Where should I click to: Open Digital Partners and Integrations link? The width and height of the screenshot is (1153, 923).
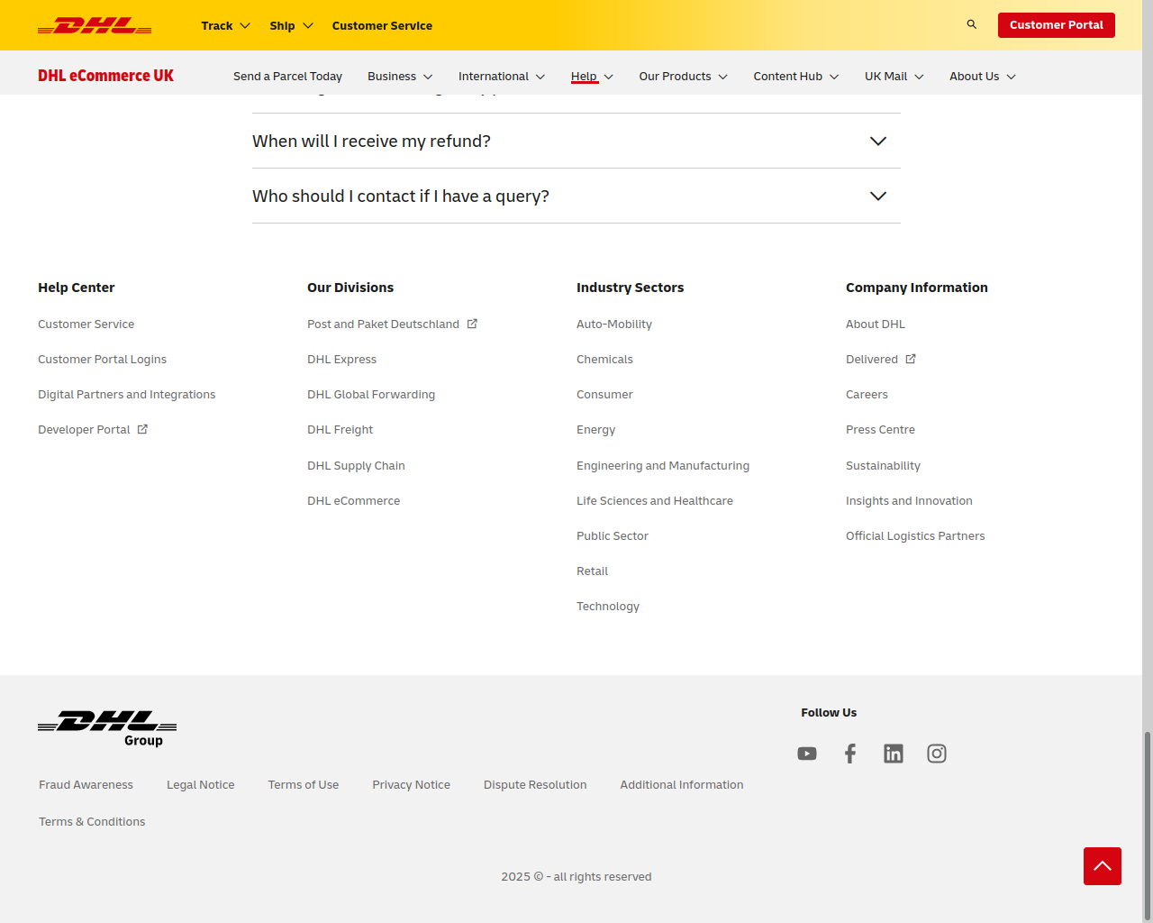tap(127, 394)
